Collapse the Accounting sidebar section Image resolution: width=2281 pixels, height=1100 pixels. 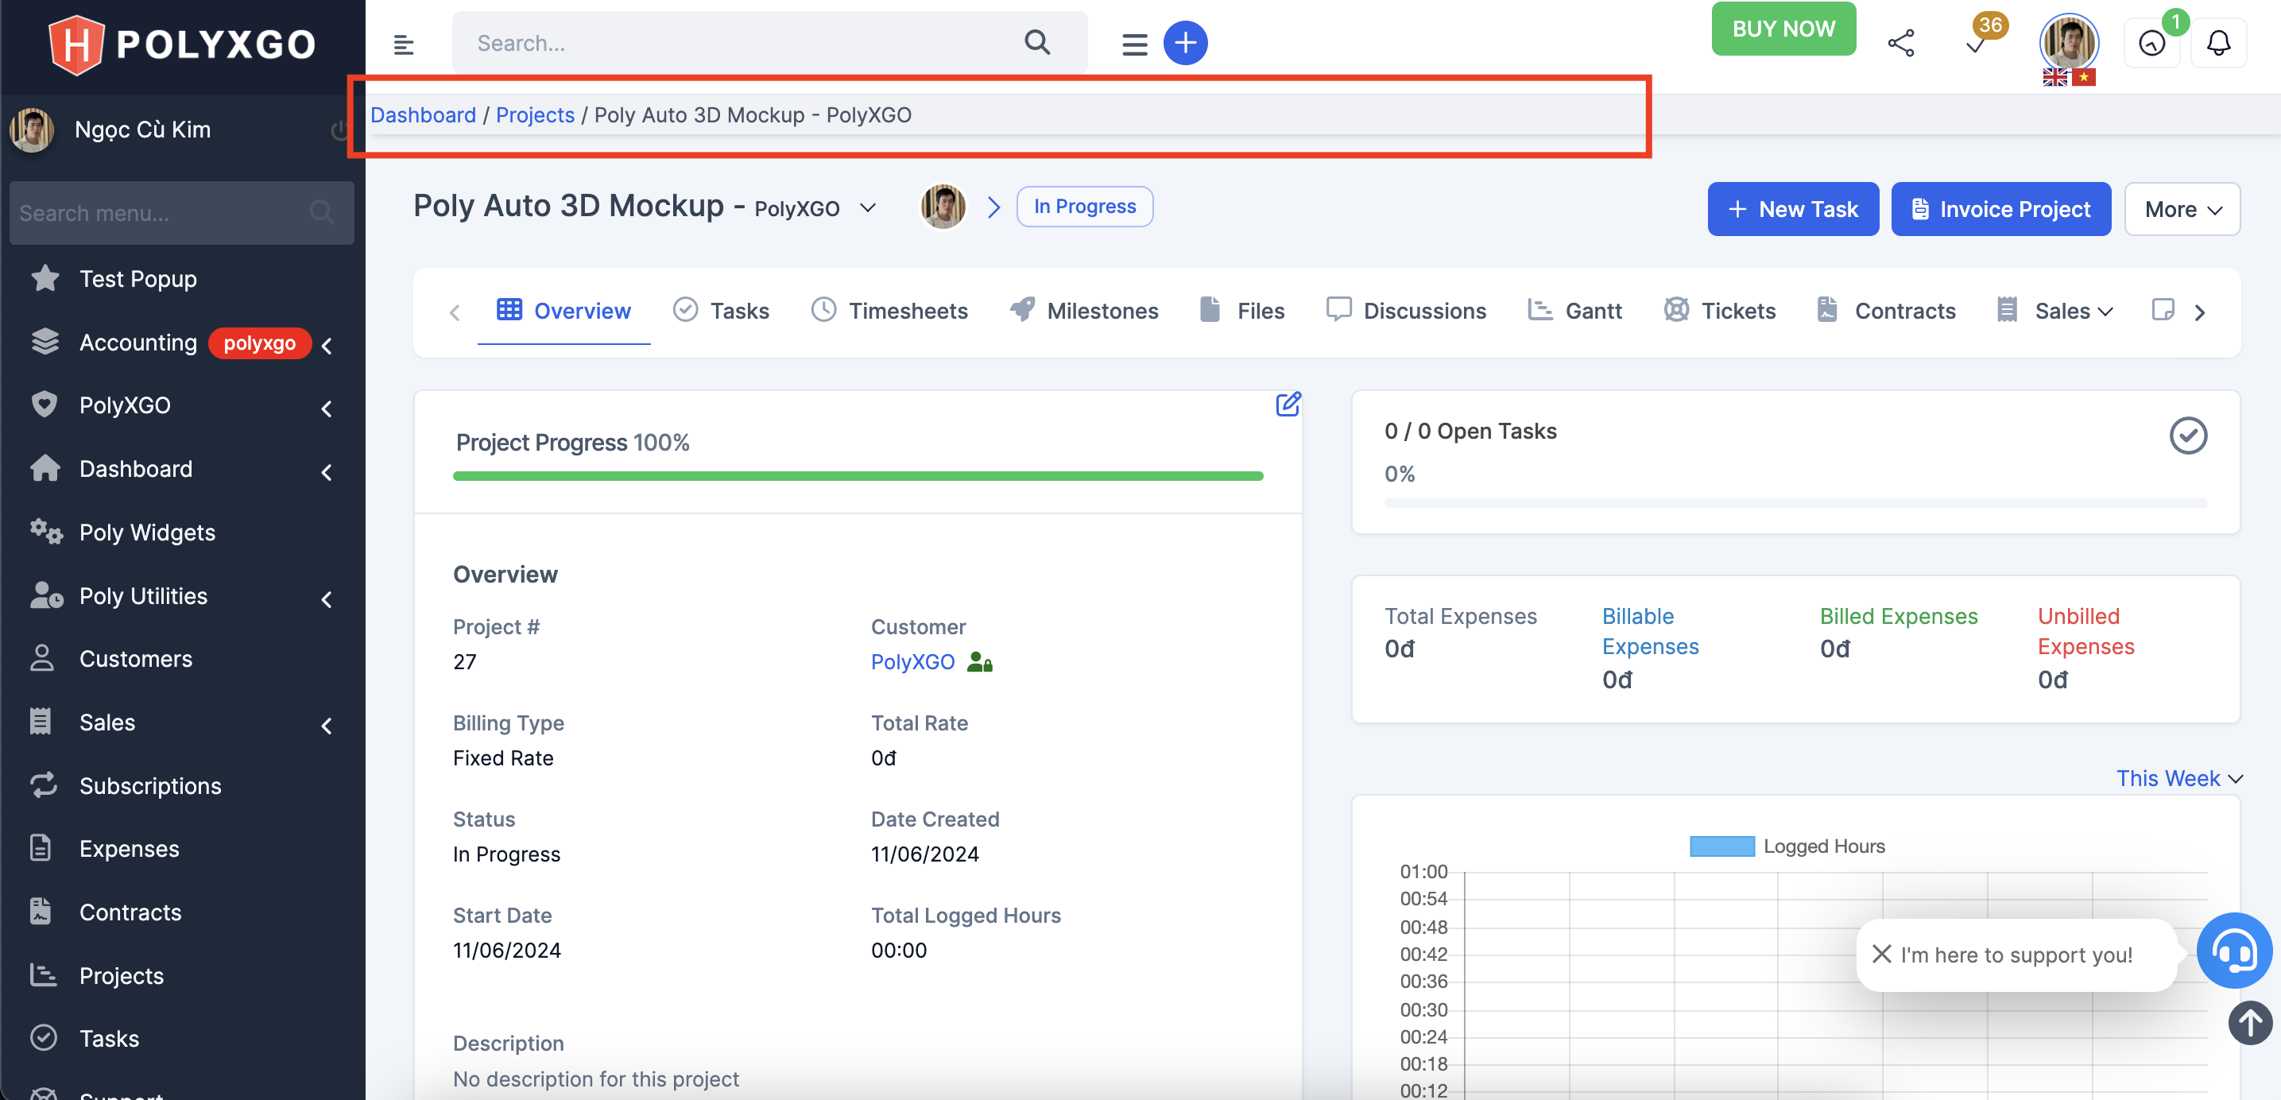[x=326, y=347]
